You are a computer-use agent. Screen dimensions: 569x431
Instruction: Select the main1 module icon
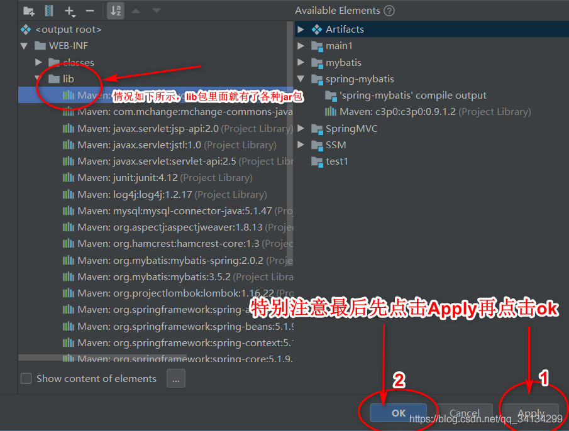[x=317, y=46]
